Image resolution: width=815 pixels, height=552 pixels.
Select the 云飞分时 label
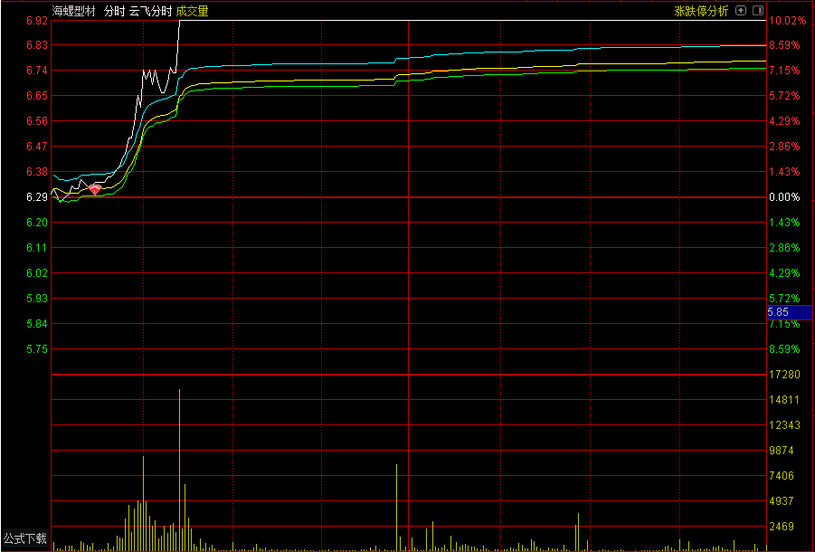[x=150, y=11]
